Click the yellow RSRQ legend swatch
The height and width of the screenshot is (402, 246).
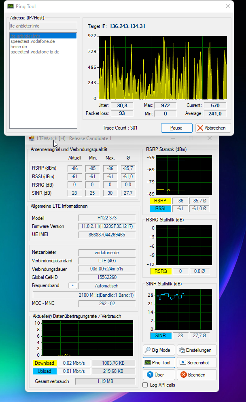pos(161,271)
